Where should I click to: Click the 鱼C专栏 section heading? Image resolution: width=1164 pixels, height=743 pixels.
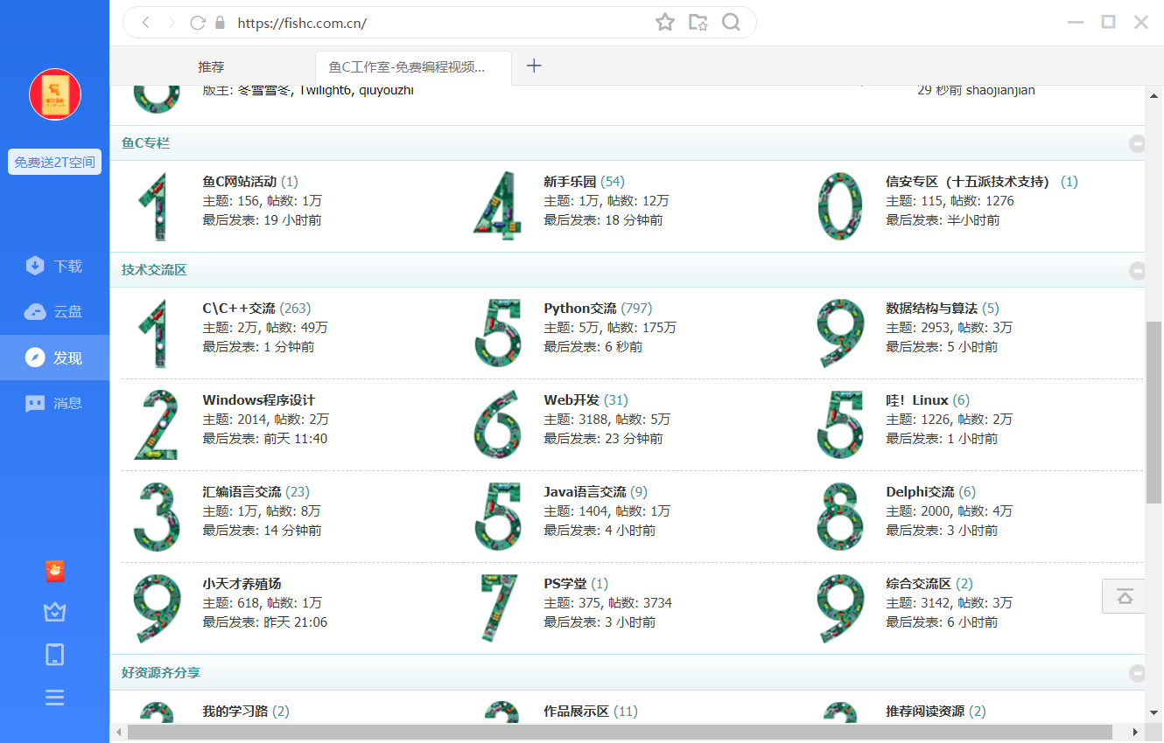[145, 143]
